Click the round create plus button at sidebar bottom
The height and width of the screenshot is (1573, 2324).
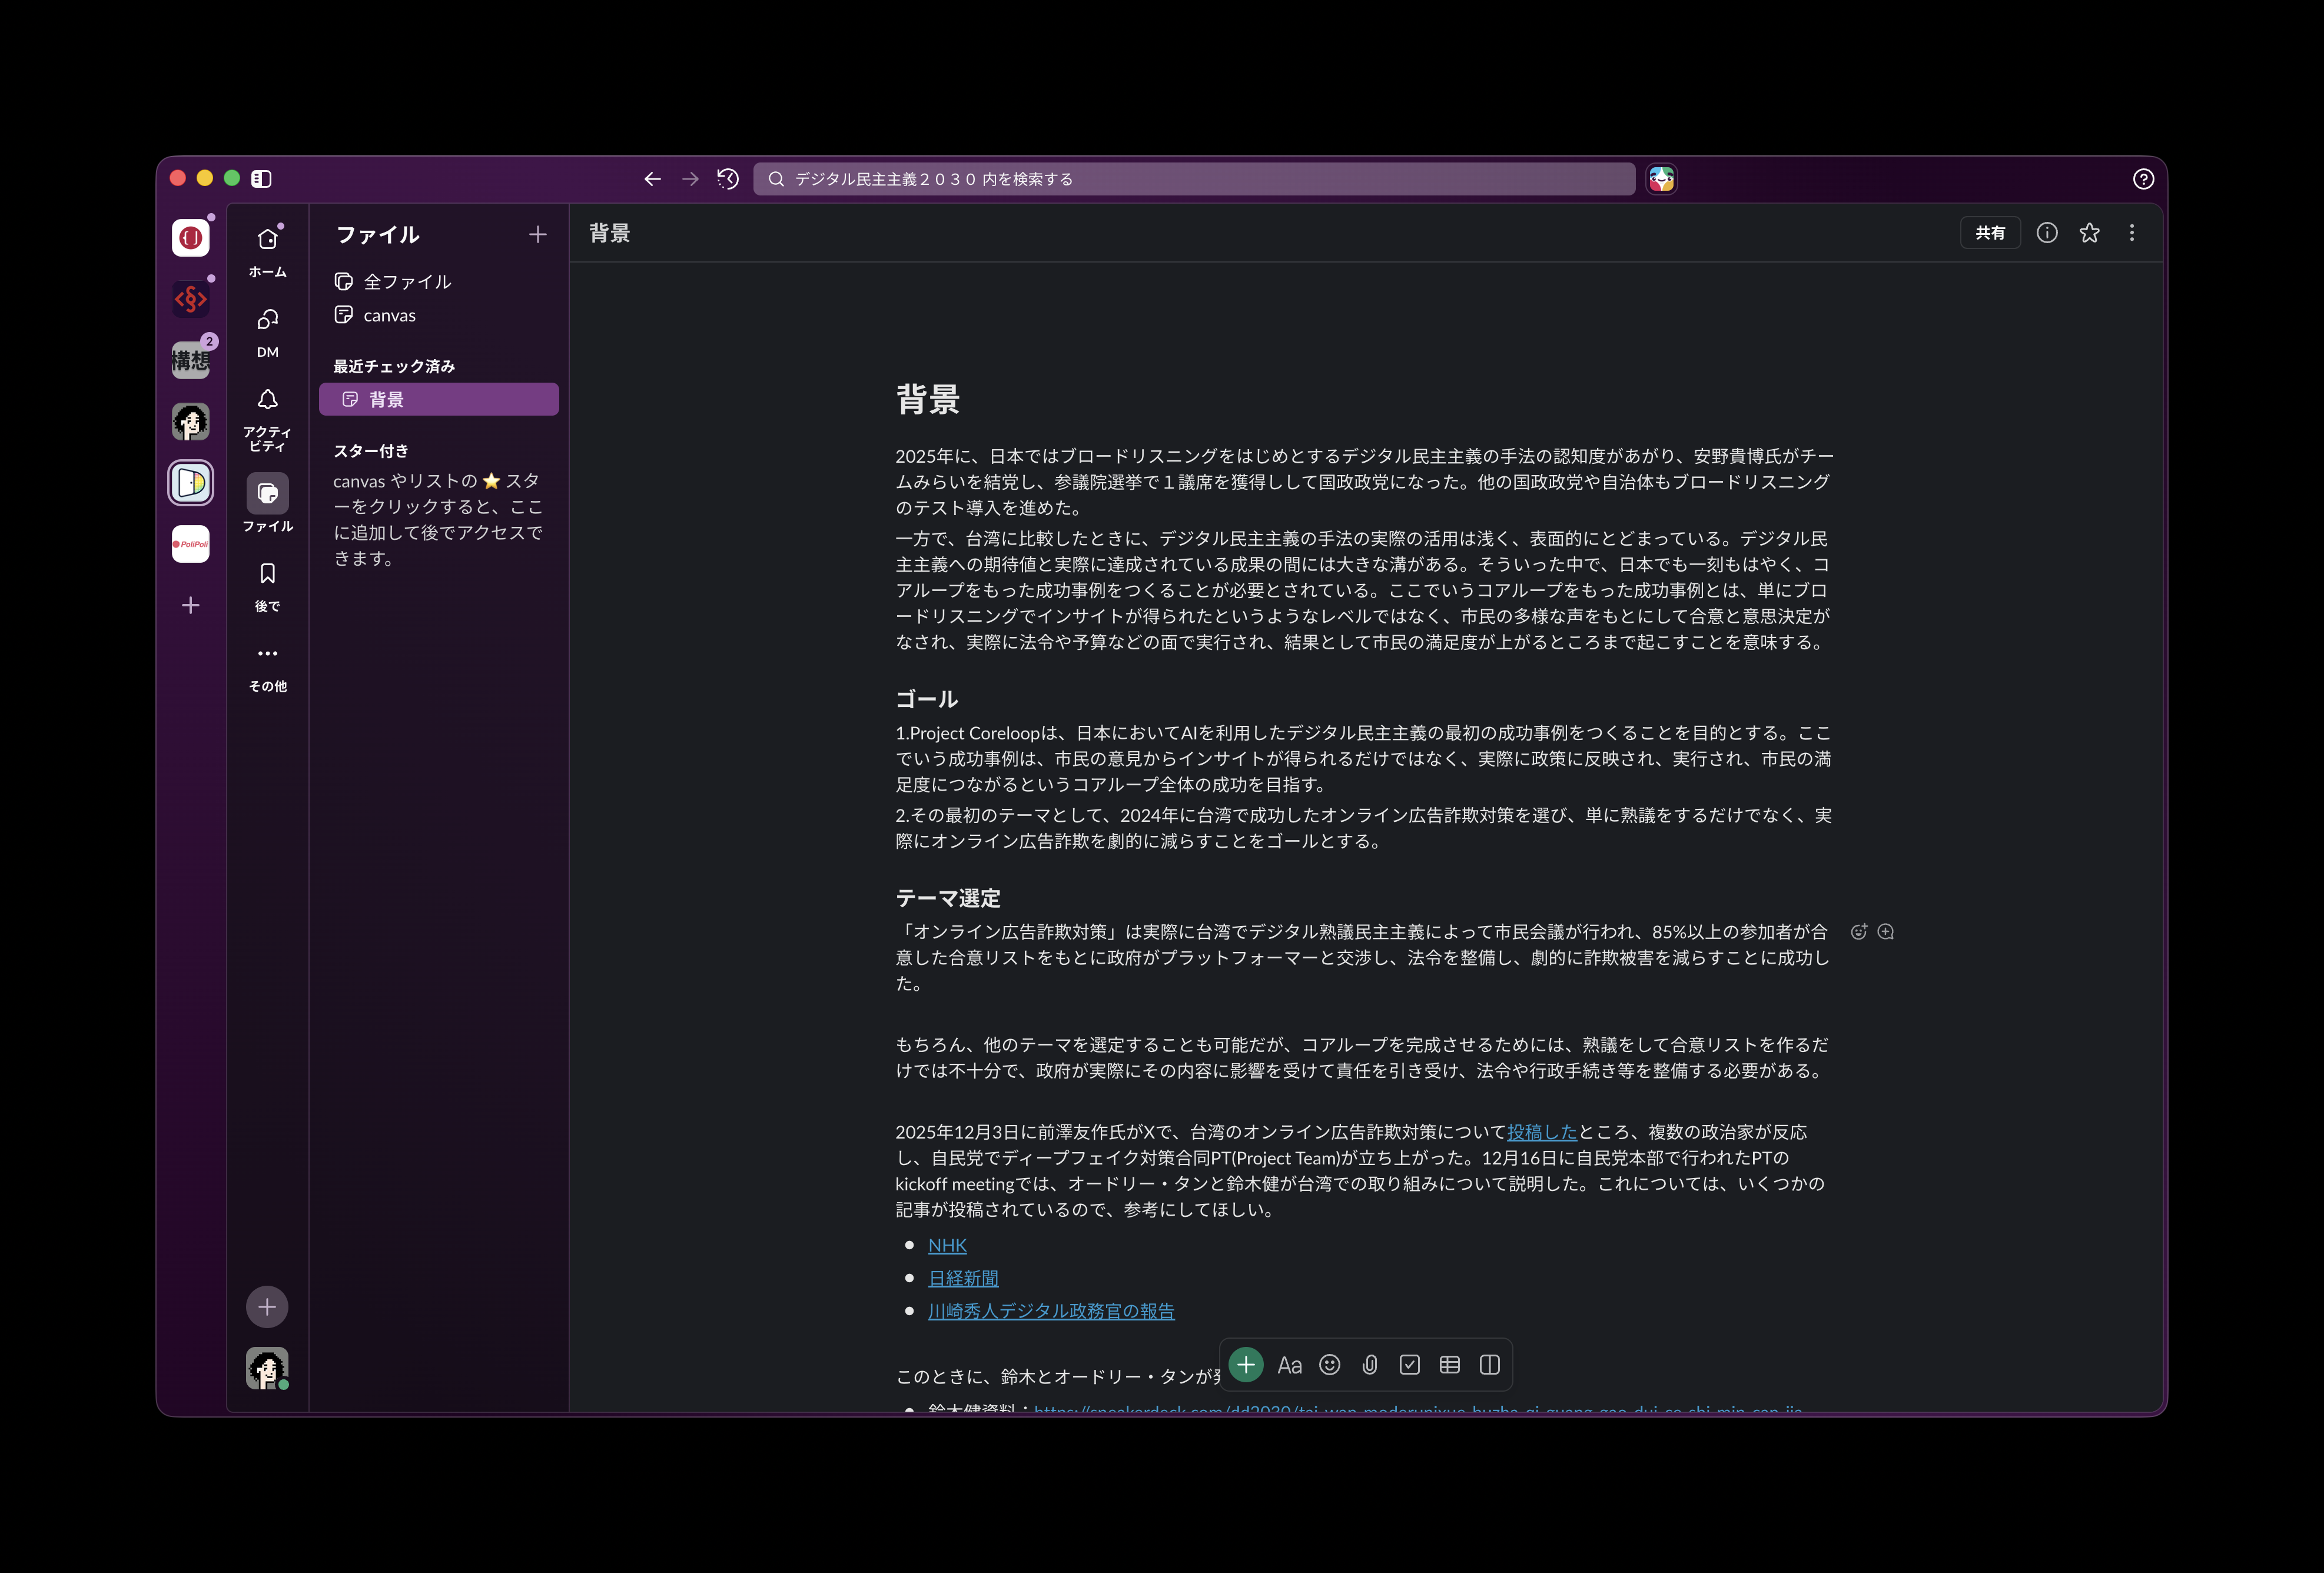tap(267, 1307)
